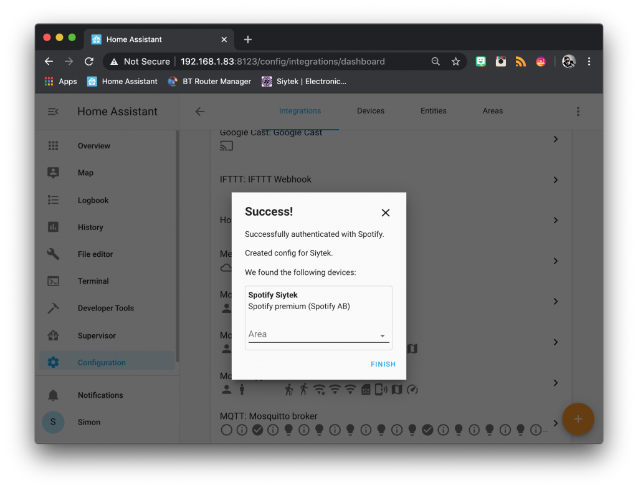Collapse the Home Assistant sidebar menu
The image size is (638, 490).
(53, 112)
